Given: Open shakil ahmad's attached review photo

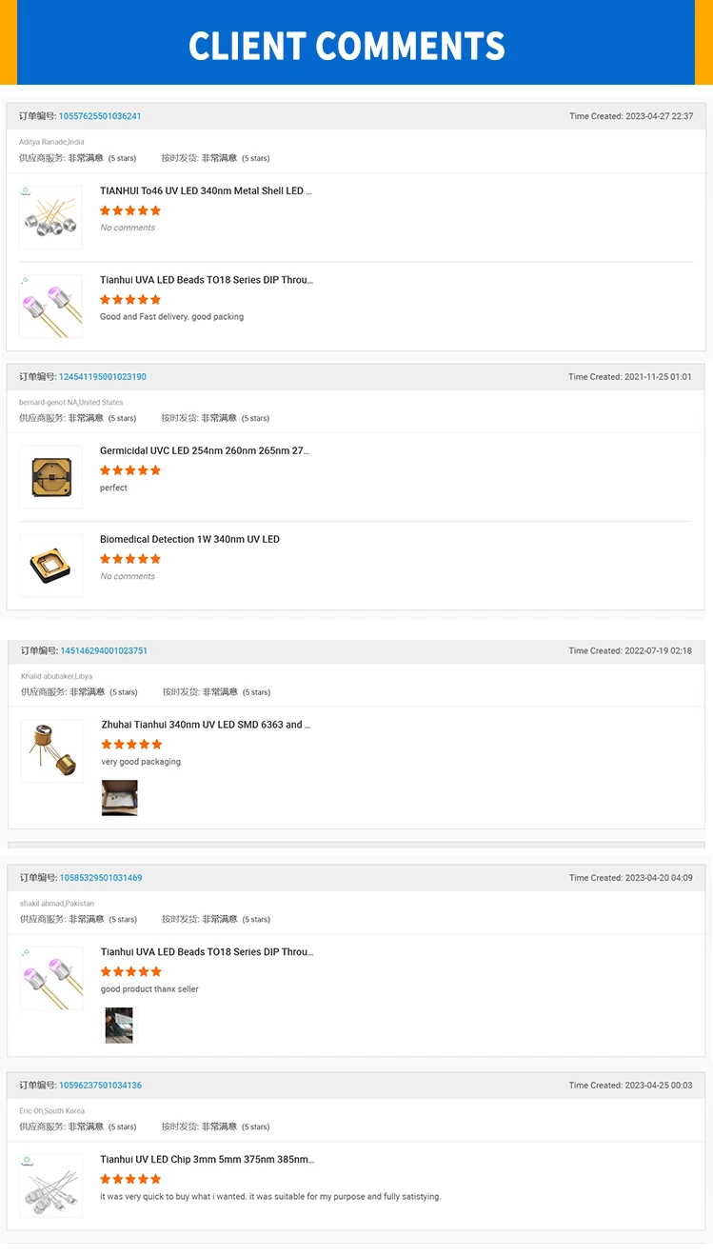Looking at the screenshot, I should [x=119, y=1026].
